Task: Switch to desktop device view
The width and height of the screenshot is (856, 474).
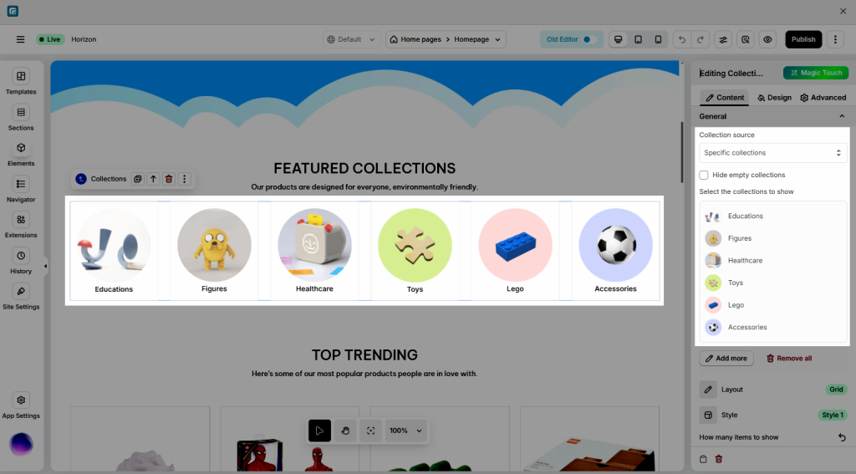Action: [x=619, y=39]
